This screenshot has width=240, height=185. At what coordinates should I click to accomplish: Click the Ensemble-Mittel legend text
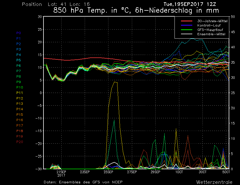pyautogui.click(x=211, y=34)
